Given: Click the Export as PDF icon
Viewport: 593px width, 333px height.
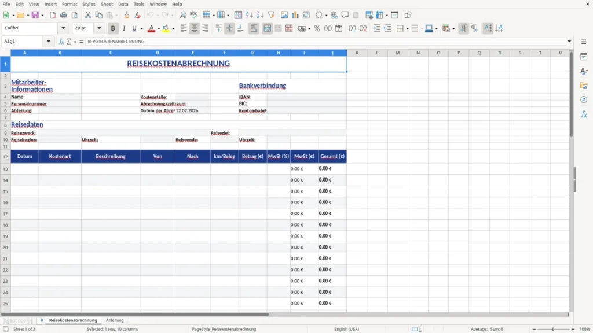Looking at the screenshot, I should 53,15.
